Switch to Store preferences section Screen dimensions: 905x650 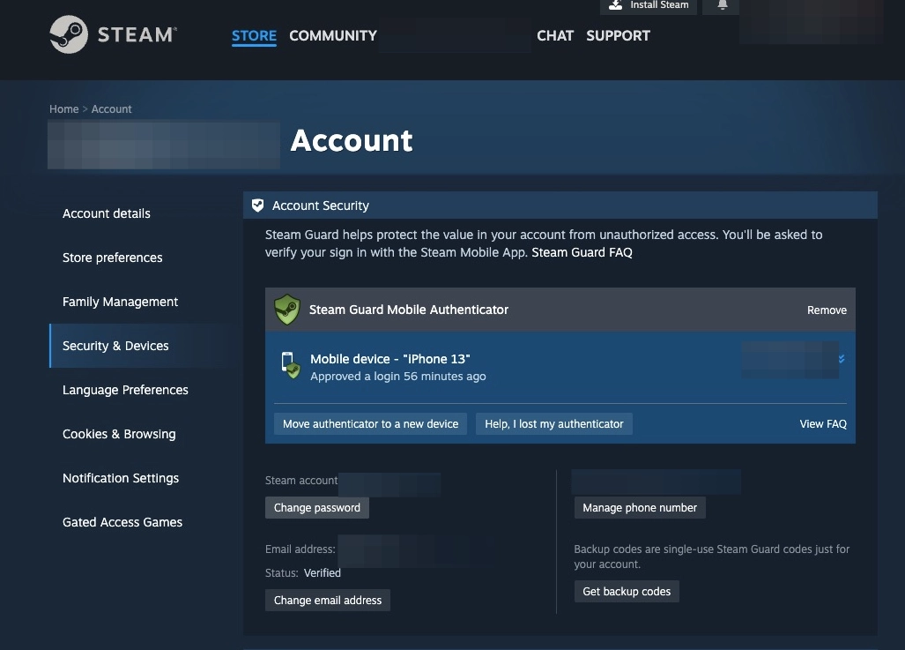(113, 258)
